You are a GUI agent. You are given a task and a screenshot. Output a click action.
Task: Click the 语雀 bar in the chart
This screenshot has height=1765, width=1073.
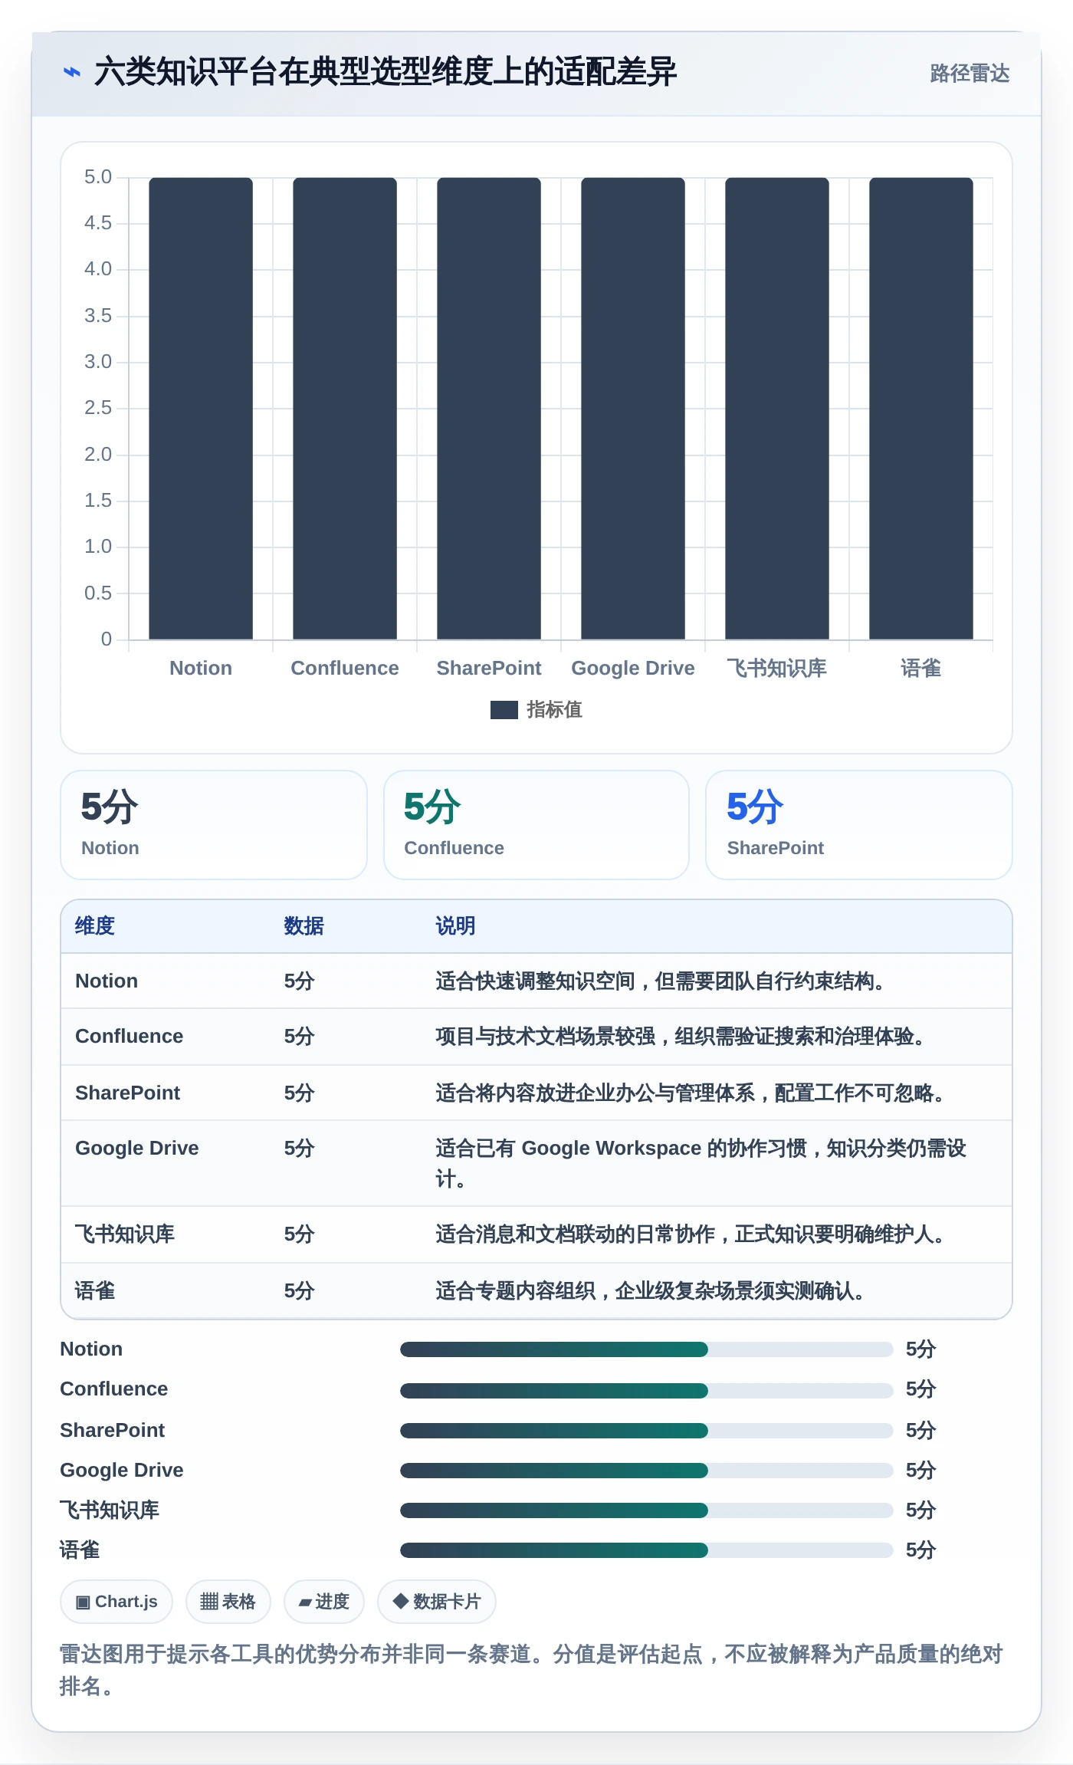[921, 408]
